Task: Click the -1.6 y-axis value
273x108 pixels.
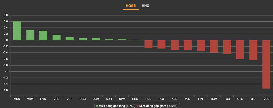Action: 5,90
